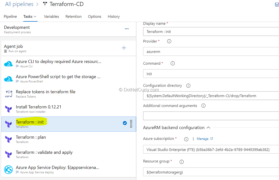Switch to the Pipeline tab
The width and height of the screenshot is (279, 180).
(x=10, y=17)
